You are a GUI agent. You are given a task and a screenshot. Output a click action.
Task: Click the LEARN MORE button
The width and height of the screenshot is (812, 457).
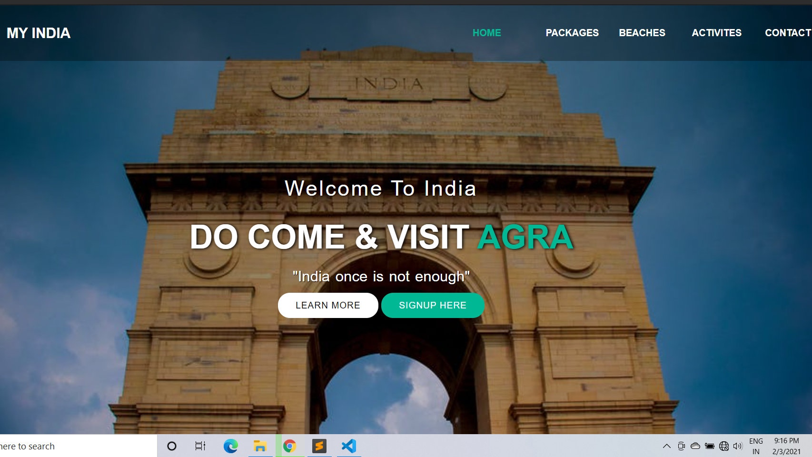328,305
